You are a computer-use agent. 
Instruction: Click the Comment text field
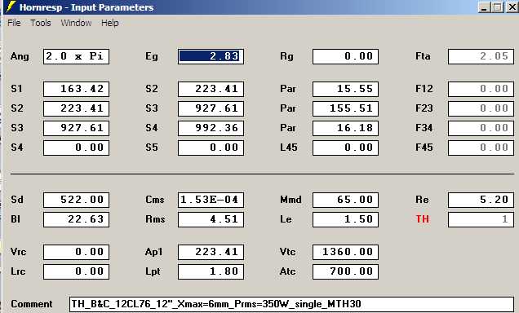(291, 304)
